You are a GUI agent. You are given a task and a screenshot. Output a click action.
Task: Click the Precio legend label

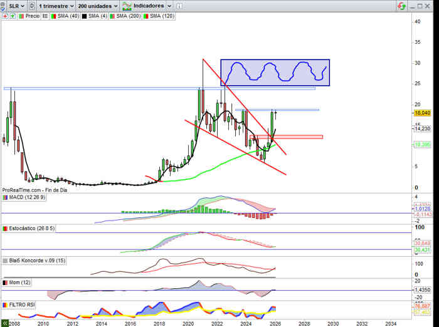coord(33,16)
